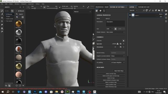The image size is (168, 94).
Task: Open the File menu
Action: [x=2, y=4]
